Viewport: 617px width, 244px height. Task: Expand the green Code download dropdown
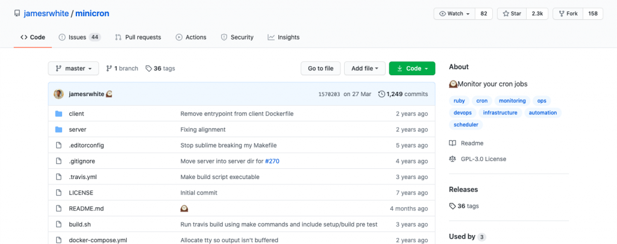coord(412,69)
